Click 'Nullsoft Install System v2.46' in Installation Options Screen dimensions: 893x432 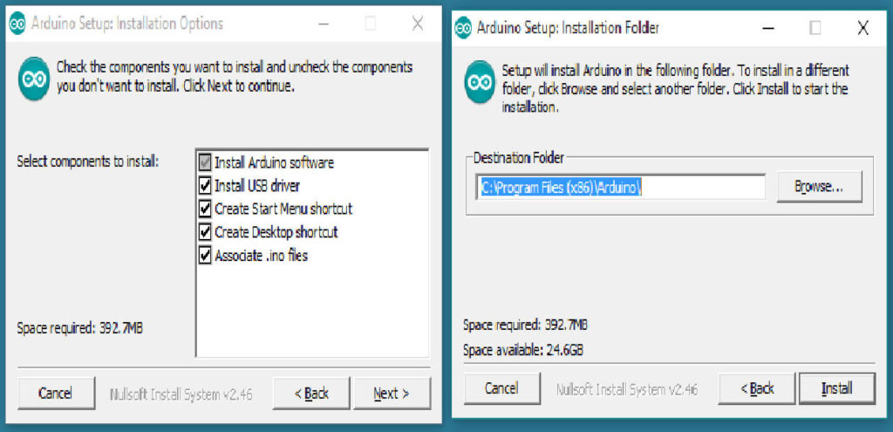coord(181,394)
